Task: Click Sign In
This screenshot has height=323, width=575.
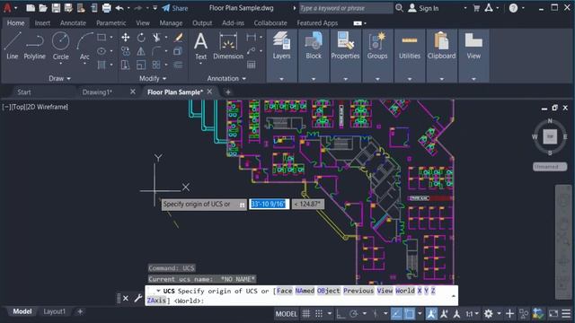Action: [423, 8]
